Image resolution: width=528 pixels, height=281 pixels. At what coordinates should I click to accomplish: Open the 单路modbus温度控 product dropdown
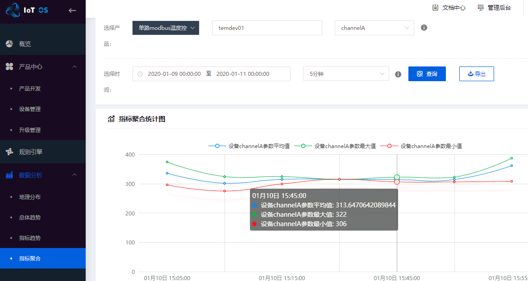166,28
